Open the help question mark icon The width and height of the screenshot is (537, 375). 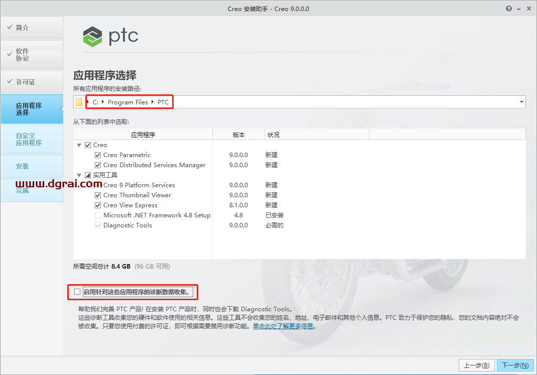click(x=509, y=9)
